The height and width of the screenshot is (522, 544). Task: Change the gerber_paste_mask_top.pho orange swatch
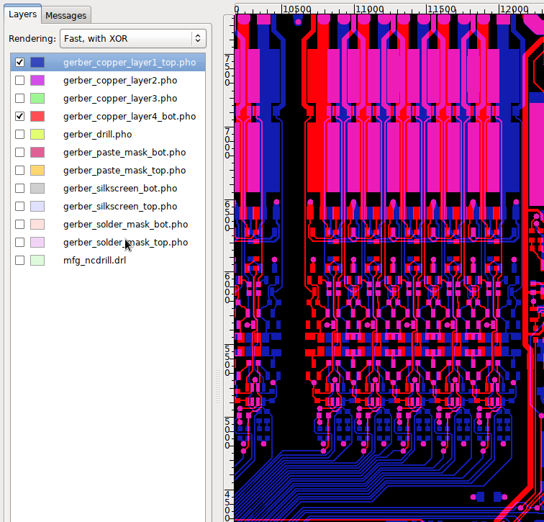pyautogui.click(x=37, y=171)
